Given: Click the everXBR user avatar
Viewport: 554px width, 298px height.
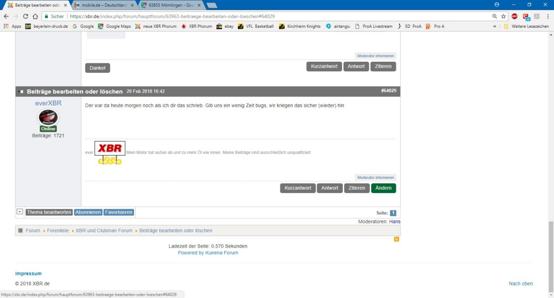Looking at the screenshot, I should 48,118.
